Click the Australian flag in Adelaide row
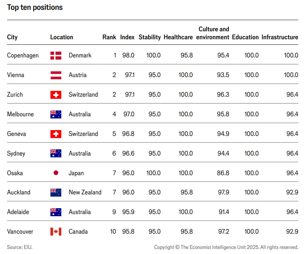 point(56,212)
